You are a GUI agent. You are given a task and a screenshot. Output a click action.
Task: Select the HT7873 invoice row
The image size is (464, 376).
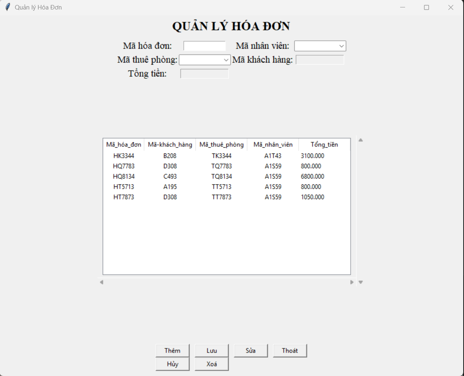click(227, 197)
